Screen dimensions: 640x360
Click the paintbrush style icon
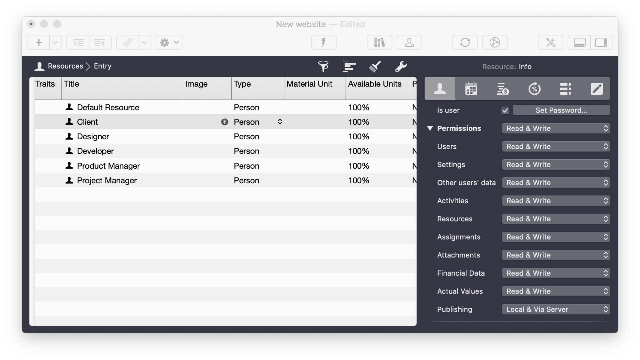pos(375,66)
